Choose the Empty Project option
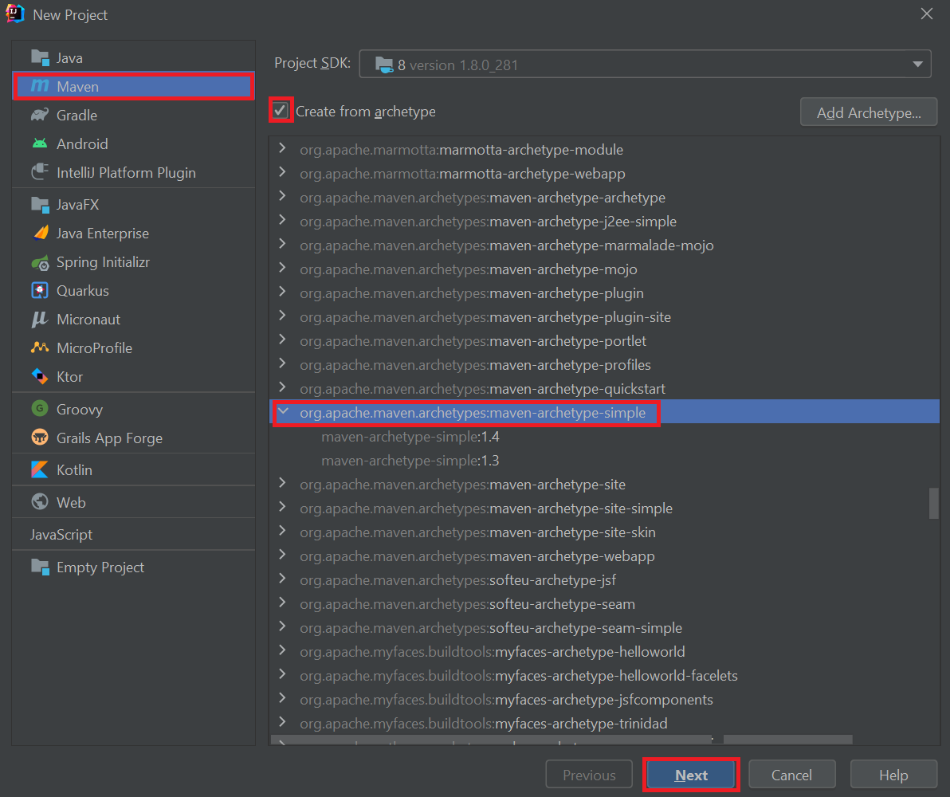Image resolution: width=950 pixels, height=797 pixels. (133, 567)
